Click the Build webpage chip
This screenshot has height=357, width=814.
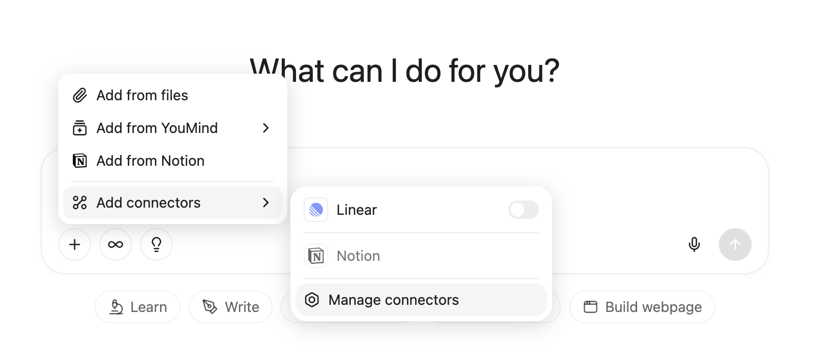pyautogui.click(x=642, y=307)
